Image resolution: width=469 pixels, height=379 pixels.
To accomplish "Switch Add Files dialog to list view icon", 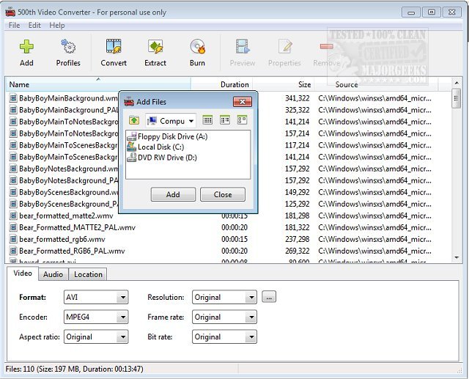I will pyautogui.click(x=207, y=120).
